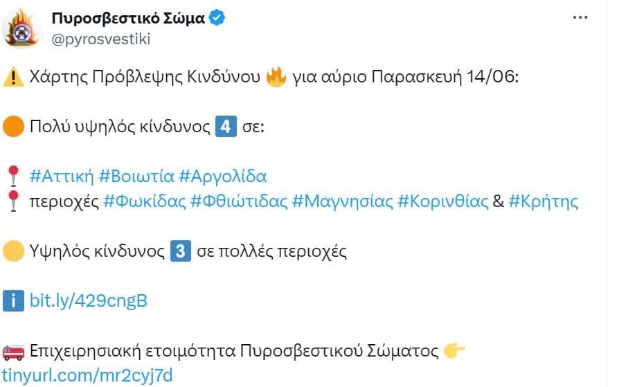Follow the bit.ly/429cngB link

89,301
